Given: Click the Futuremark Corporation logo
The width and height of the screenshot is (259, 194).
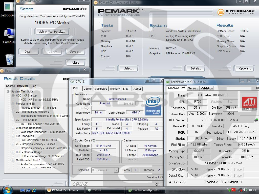Looking at the screenshot, I should click(x=236, y=12).
